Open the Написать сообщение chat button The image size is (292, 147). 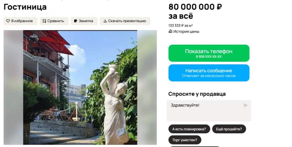tap(209, 73)
